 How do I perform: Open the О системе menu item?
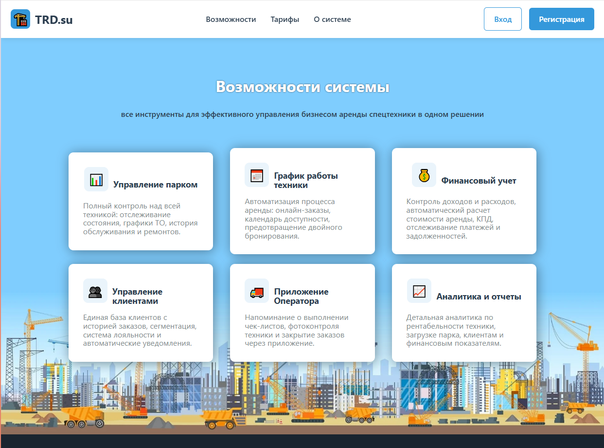[332, 19]
